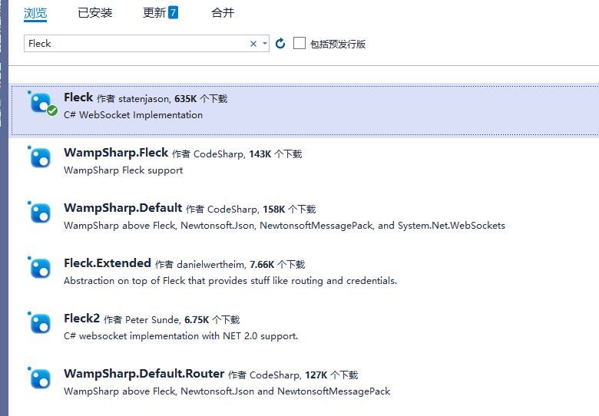Click the '7.66K 个下载' download count
The height and width of the screenshot is (416, 599).
pyautogui.click(x=277, y=265)
